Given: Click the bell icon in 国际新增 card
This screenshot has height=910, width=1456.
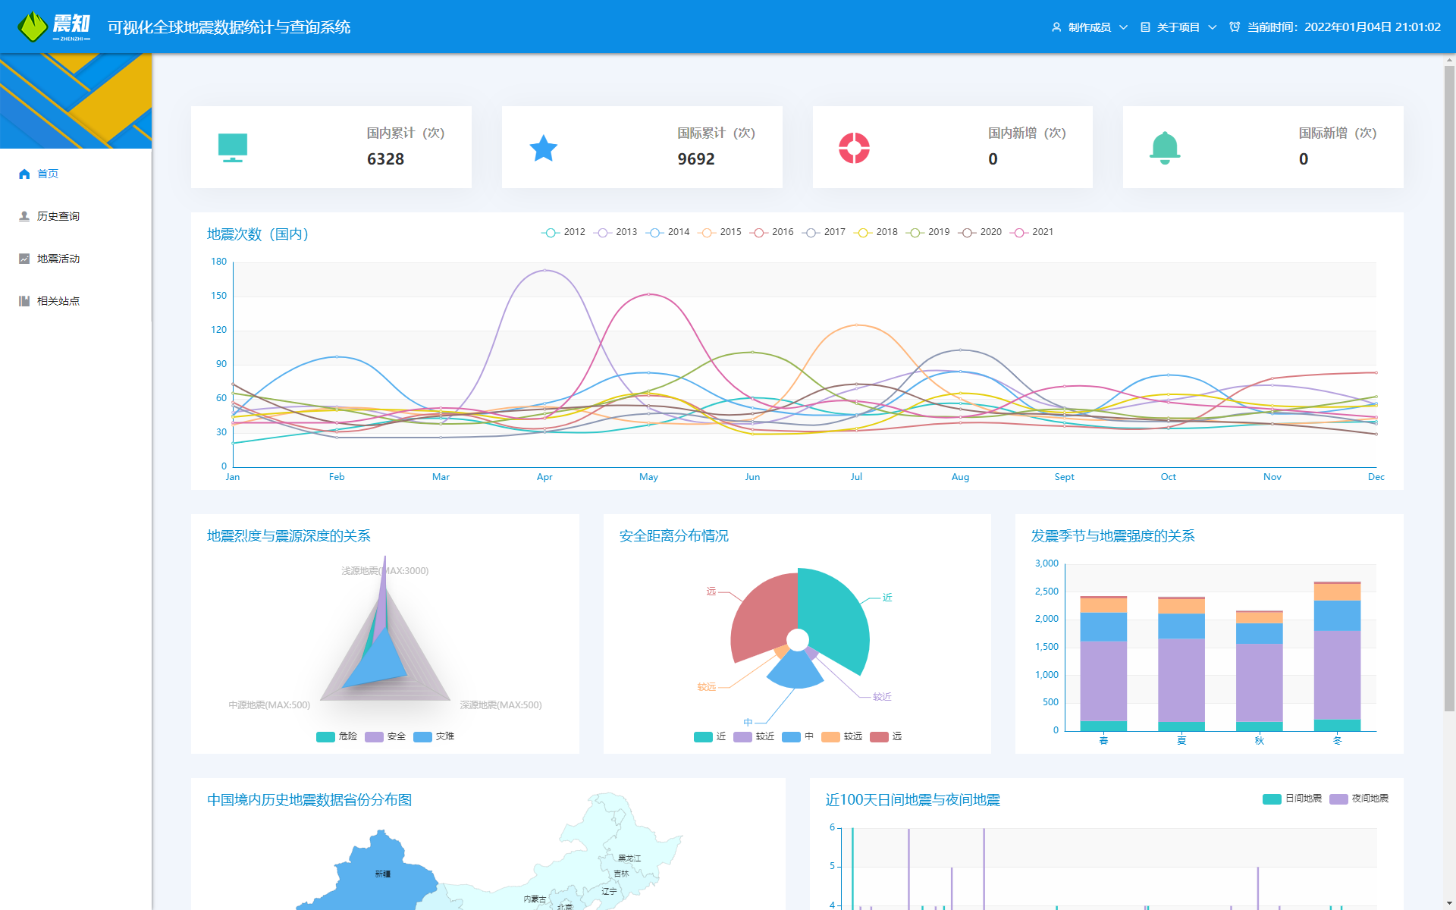Looking at the screenshot, I should click(1165, 148).
